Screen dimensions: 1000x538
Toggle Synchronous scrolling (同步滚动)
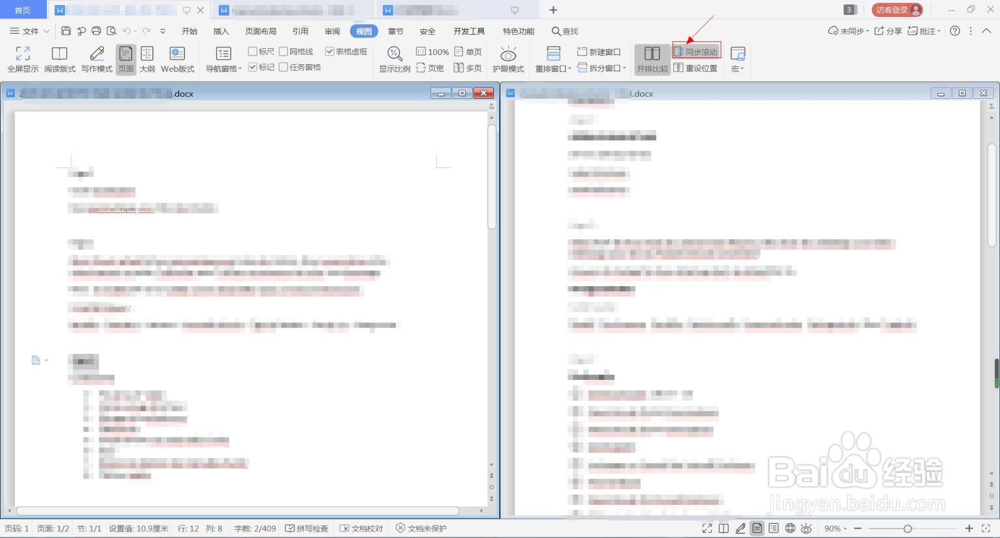(x=696, y=52)
